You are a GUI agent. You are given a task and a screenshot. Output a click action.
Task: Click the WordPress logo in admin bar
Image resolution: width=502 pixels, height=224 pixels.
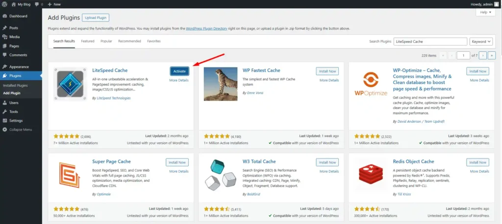coord(5,4)
